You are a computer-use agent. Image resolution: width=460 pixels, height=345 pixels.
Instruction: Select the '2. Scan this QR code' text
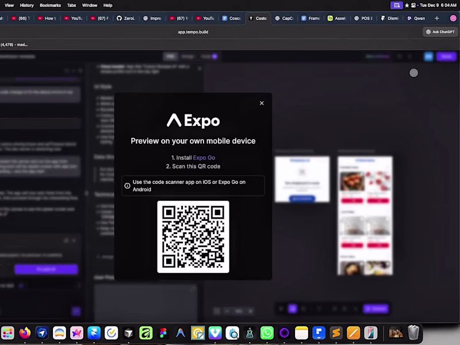point(193,166)
